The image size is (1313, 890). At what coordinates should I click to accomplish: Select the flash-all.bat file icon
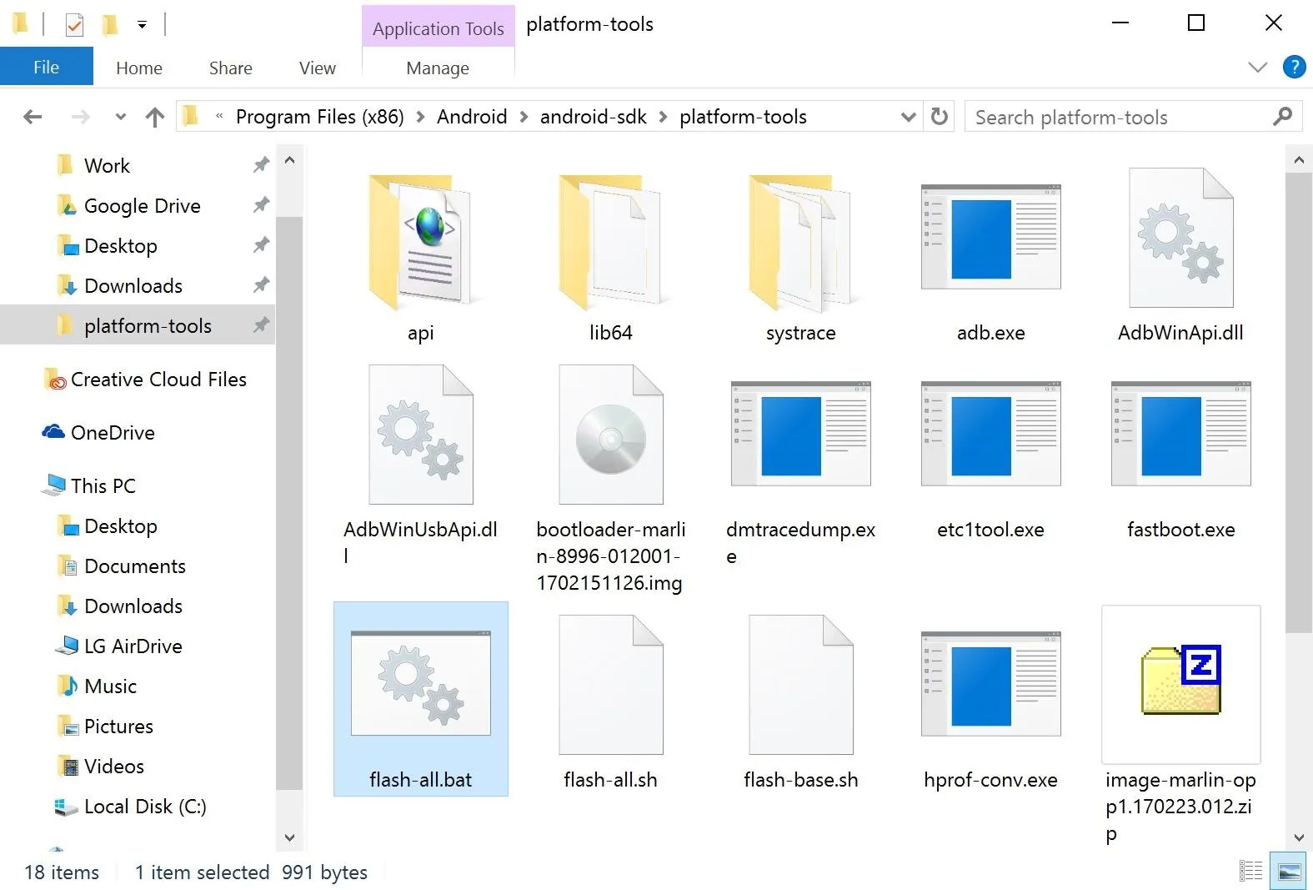(421, 684)
